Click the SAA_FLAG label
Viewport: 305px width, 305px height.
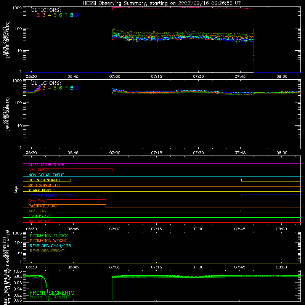pos(37,201)
